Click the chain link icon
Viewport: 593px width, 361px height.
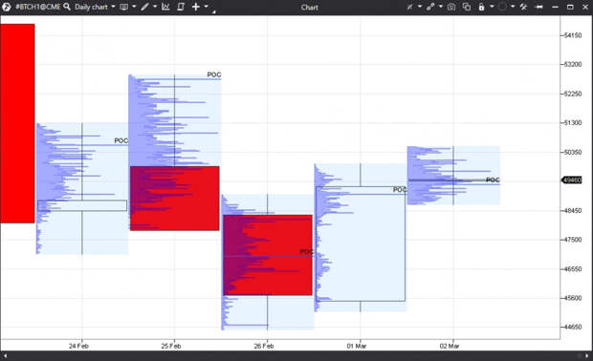click(430, 7)
